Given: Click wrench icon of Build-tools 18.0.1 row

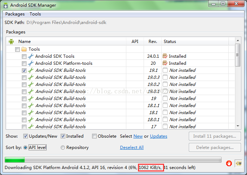Looking at the screenshot, I should pyautogui.click(x=31, y=120).
